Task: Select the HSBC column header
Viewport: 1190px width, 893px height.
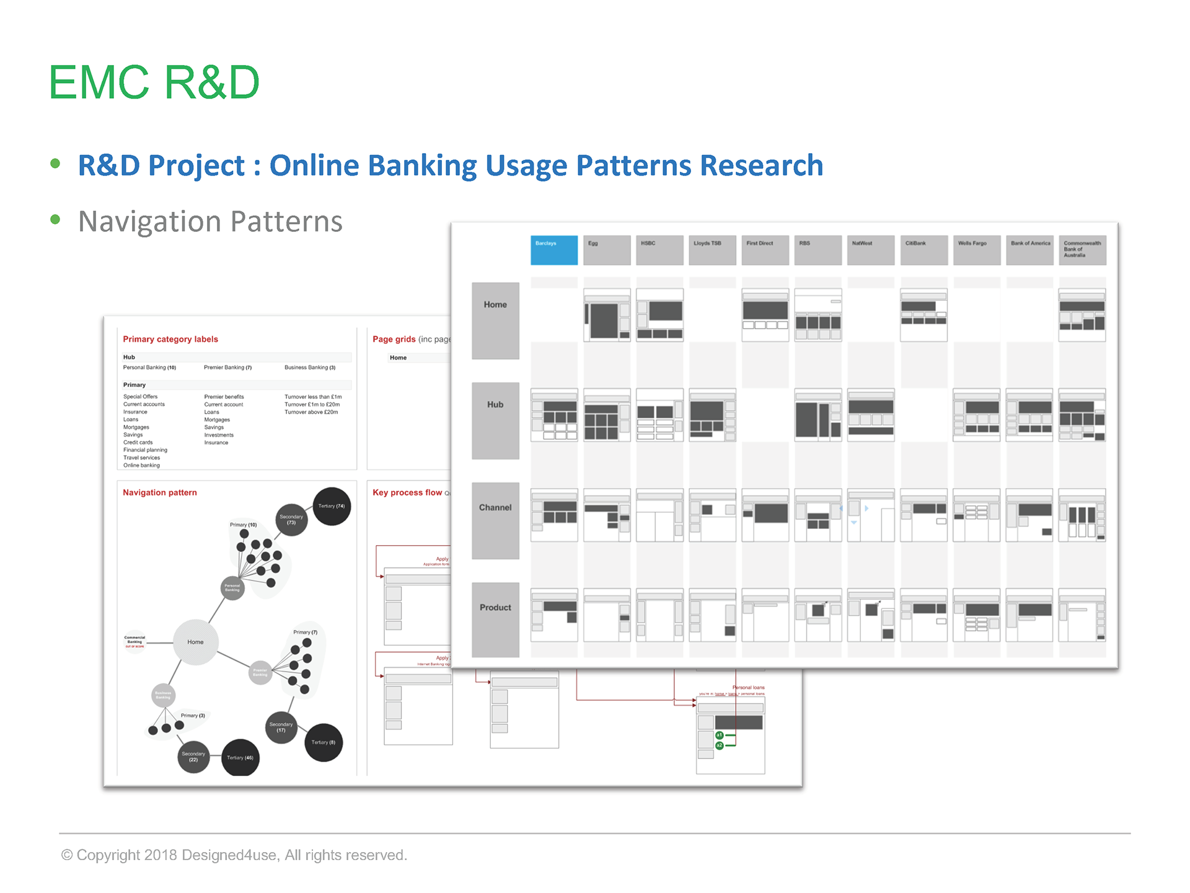Action: pyautogui.click(x=659, y=250)
